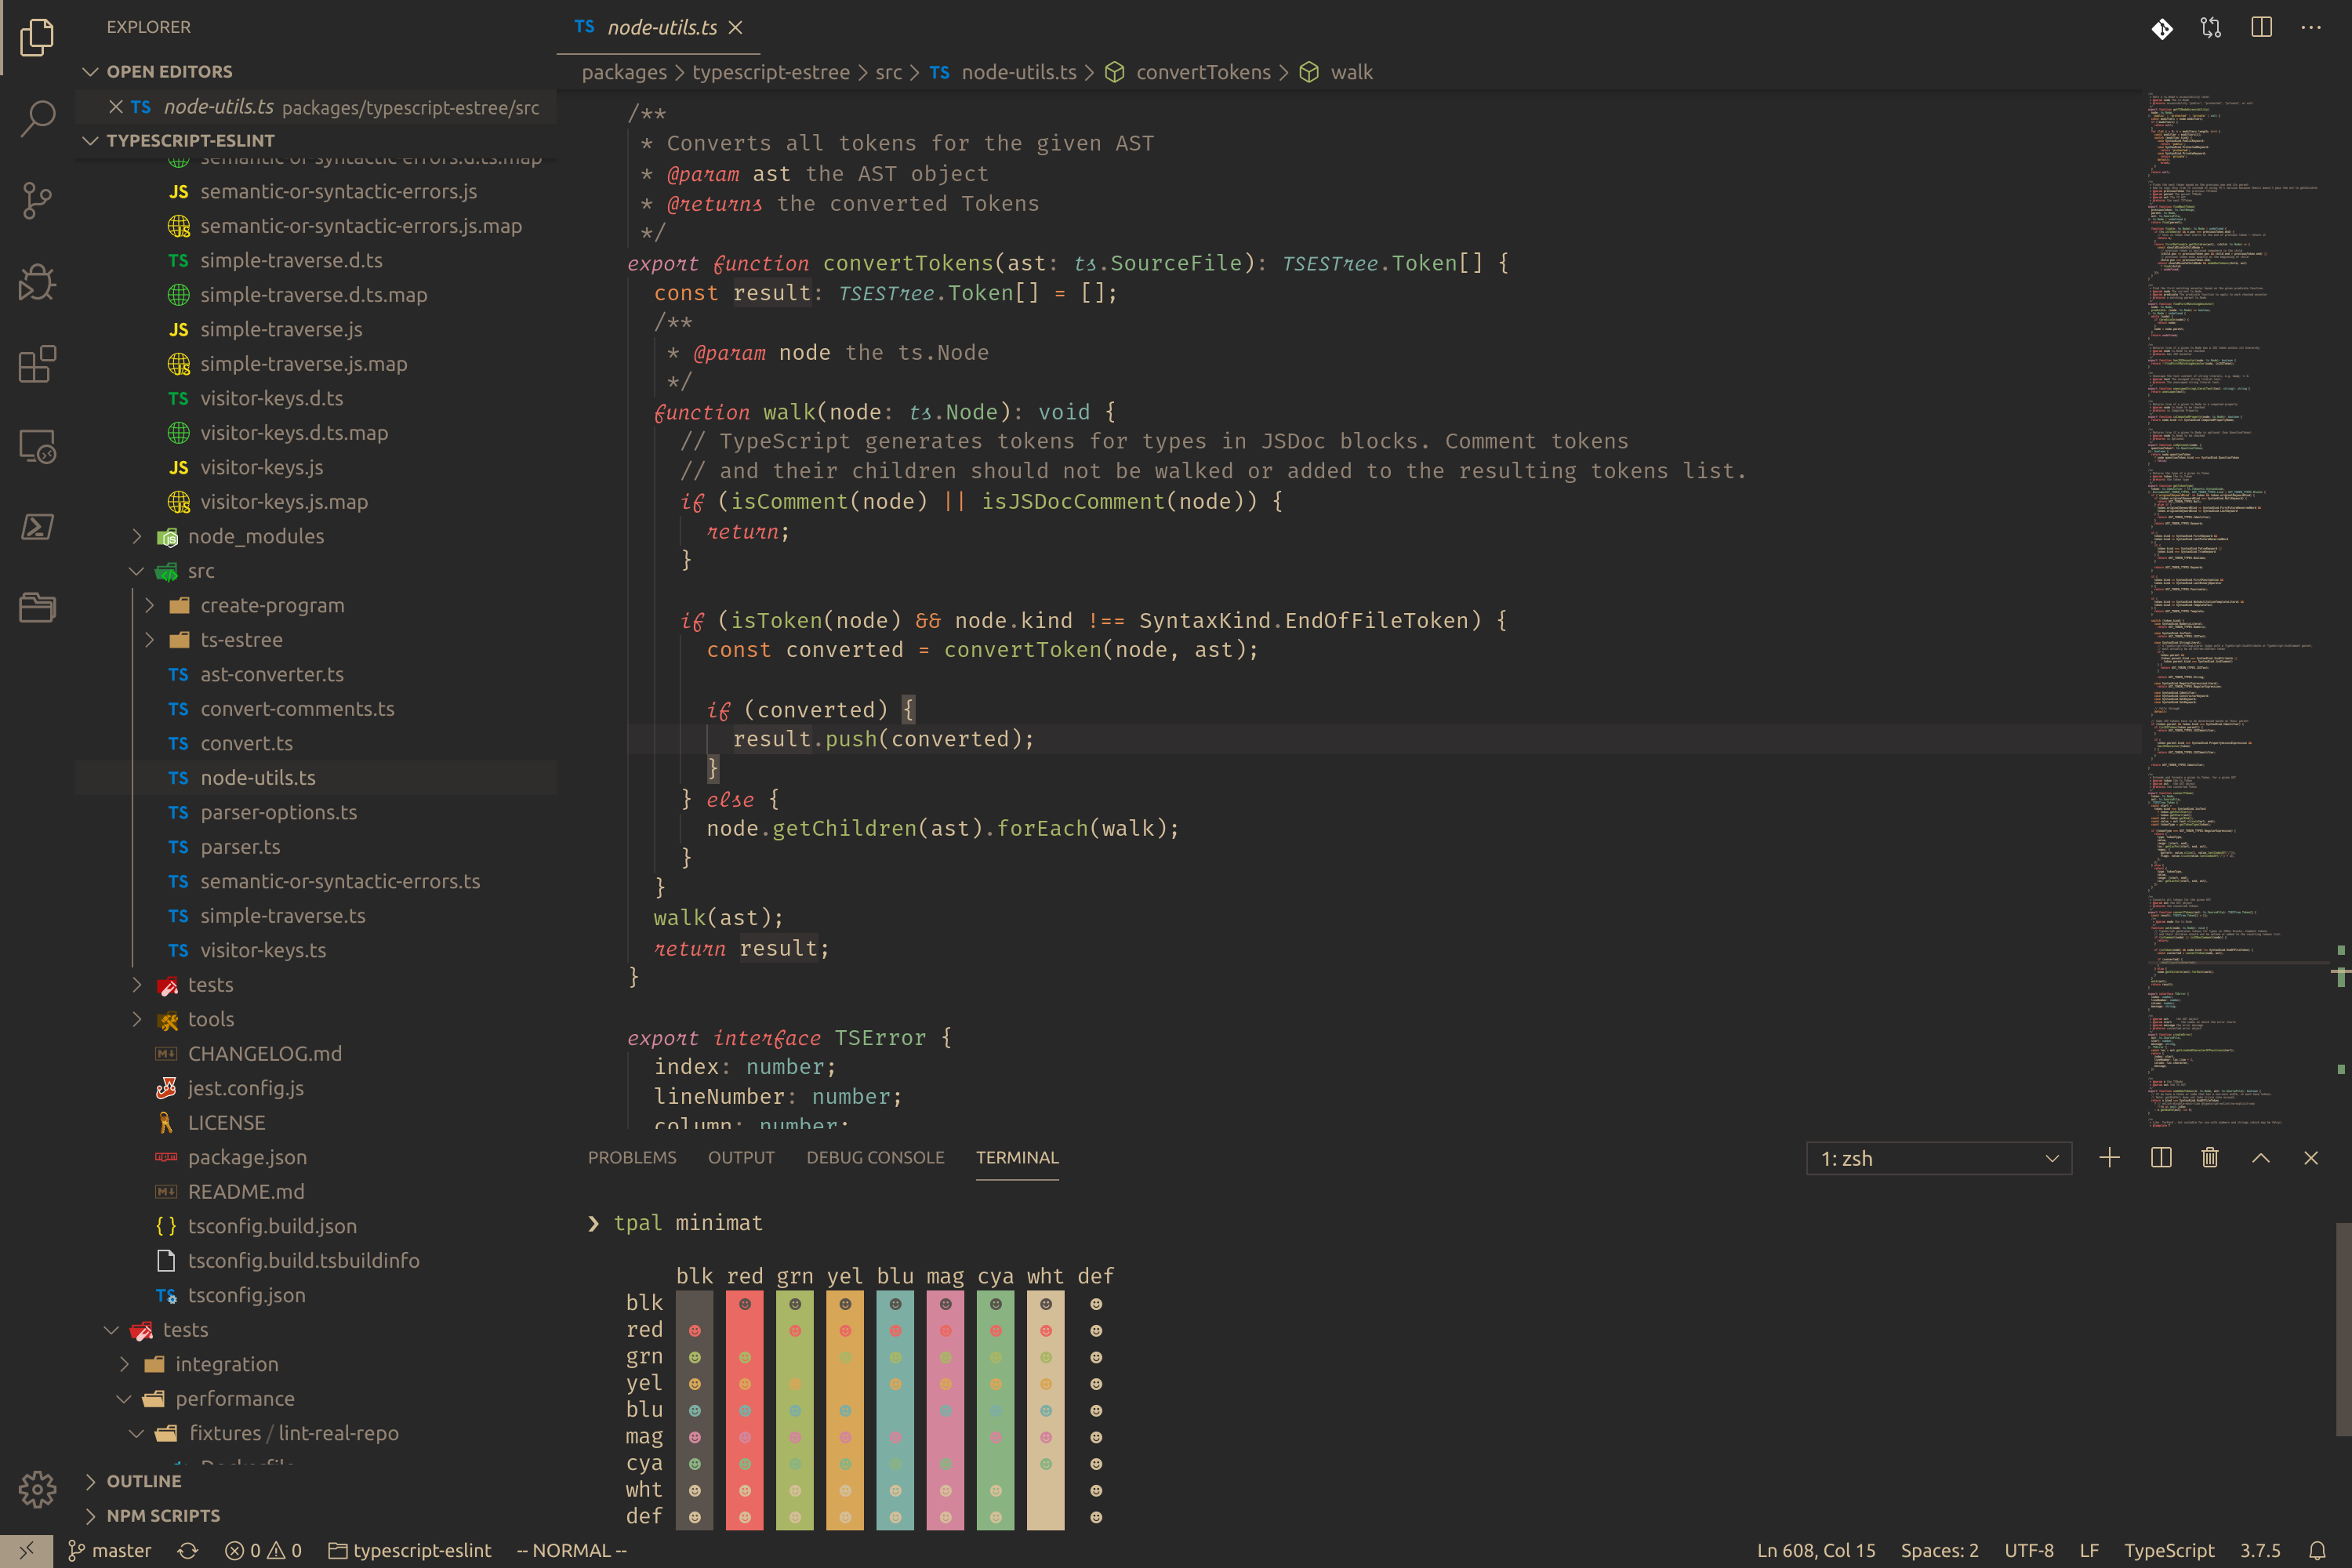Click the Split Editor Right icon
2352x1568 pixels.
(2261, 27)
